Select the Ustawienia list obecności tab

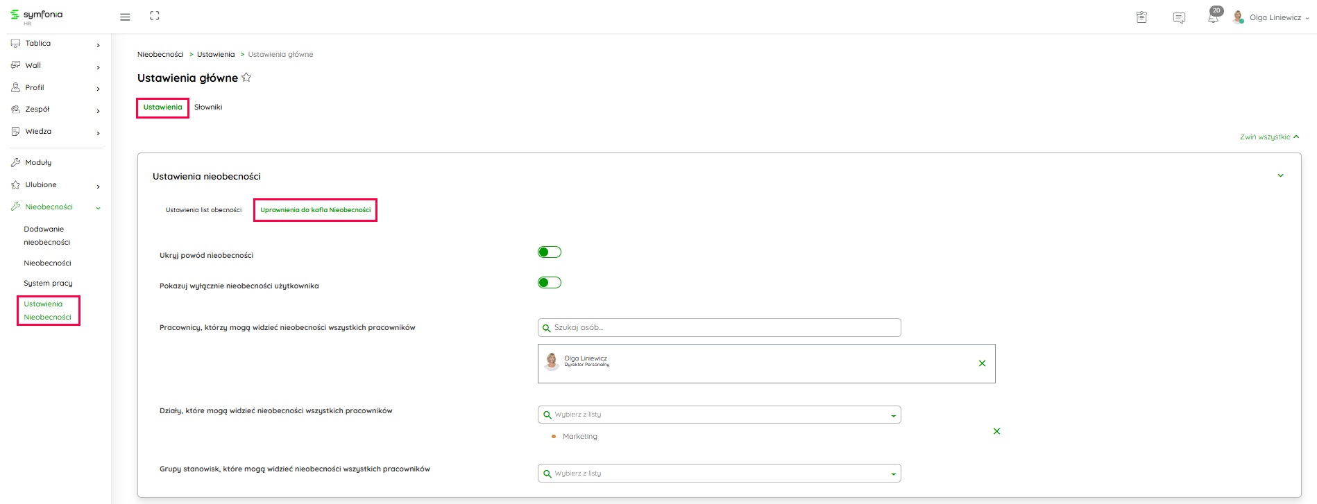pyautogui.click(x=203, y=210)
